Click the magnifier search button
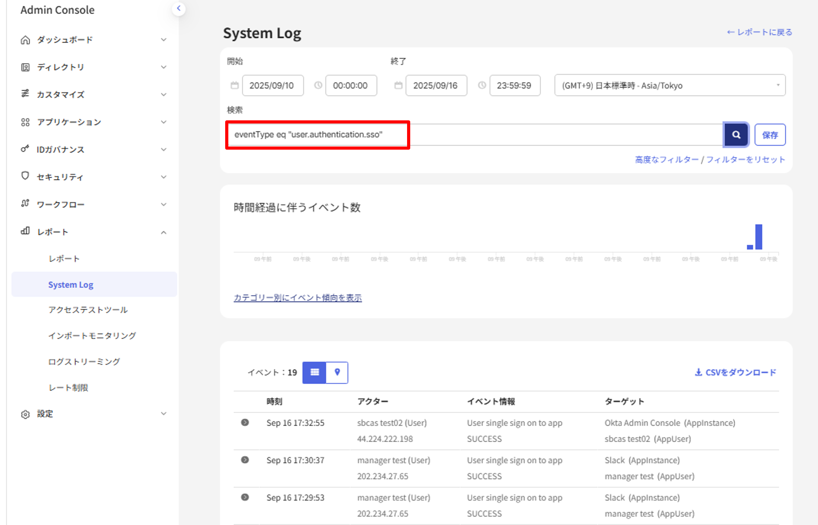 click(736, 135)
